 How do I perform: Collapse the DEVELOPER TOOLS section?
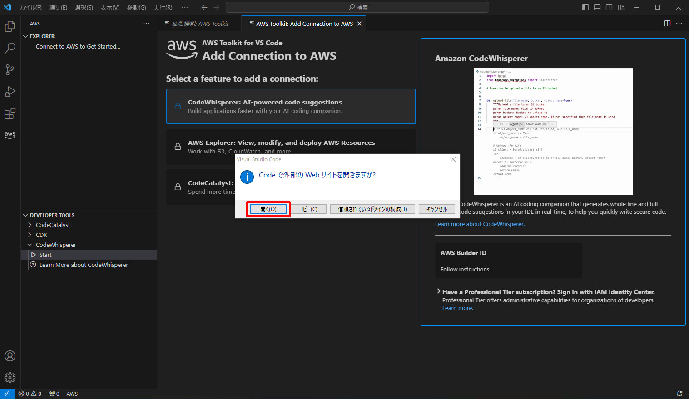[25, 215]
